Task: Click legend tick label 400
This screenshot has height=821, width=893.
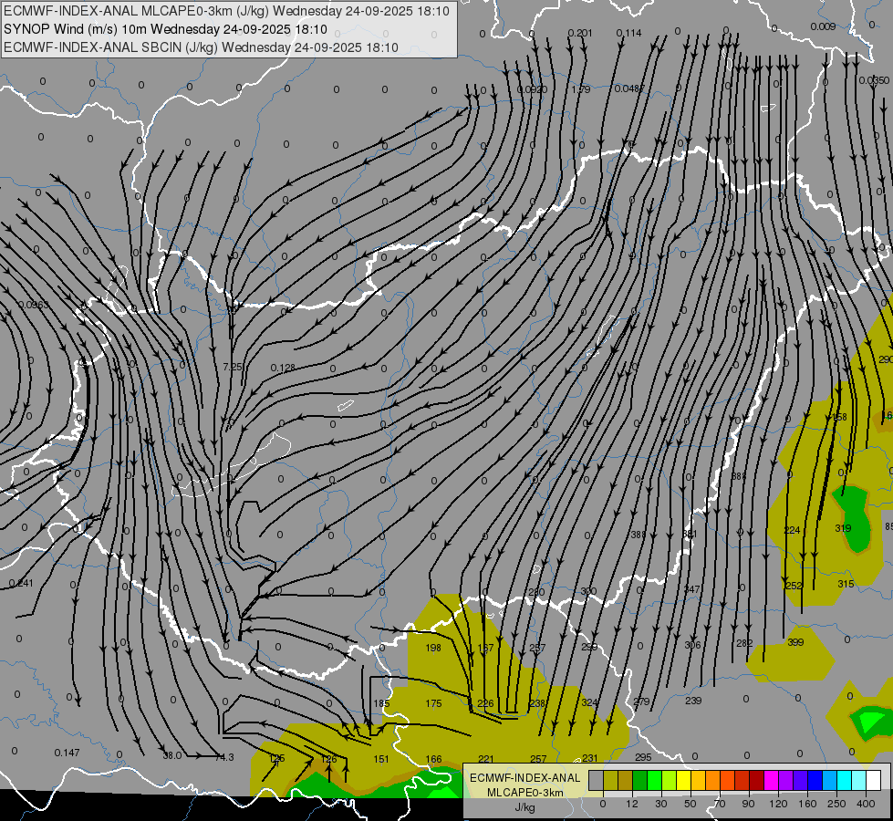Action: pyautogui.click(x=866, y=804)
